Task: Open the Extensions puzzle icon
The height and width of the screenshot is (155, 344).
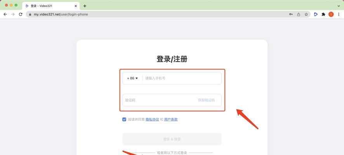Action: (x=323, y=14)
